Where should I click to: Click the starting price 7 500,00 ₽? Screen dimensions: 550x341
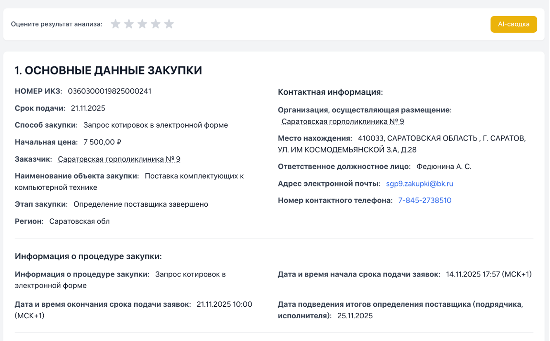coord(102,142)
